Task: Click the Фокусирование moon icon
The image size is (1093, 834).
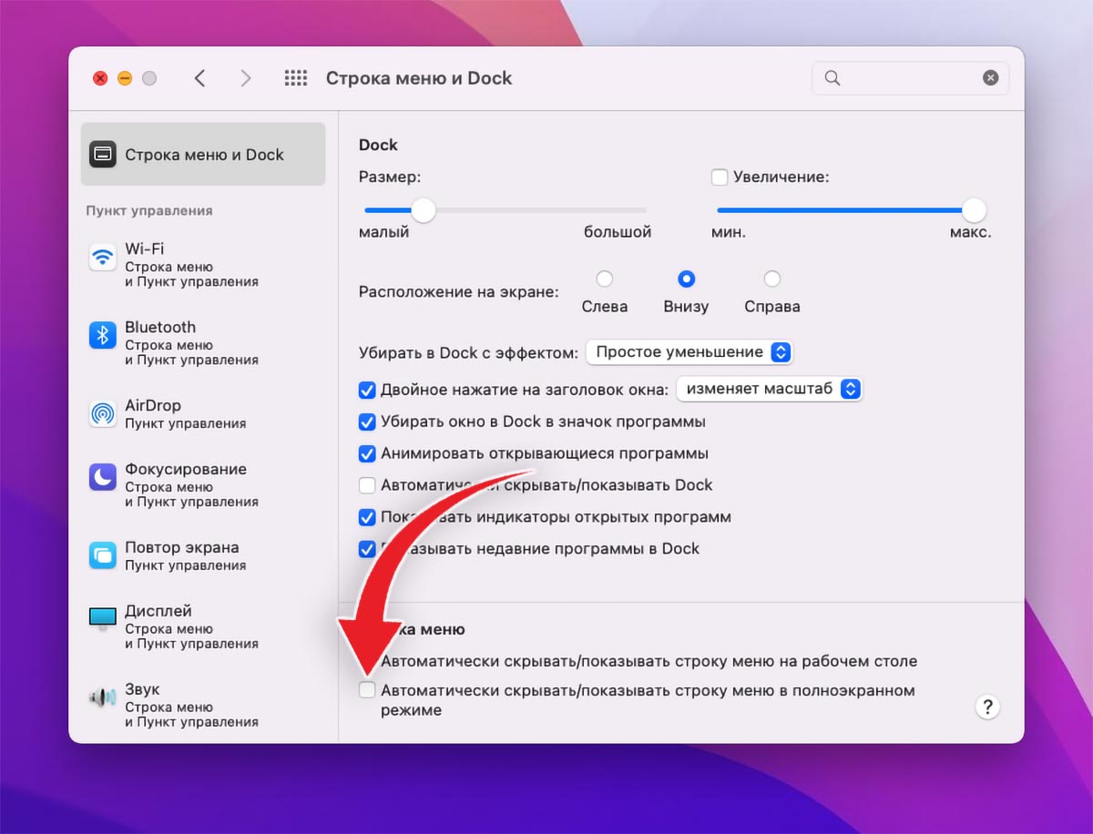Action: point(103,477)
